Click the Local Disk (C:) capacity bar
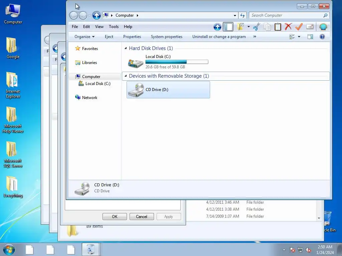 point(177,62)
